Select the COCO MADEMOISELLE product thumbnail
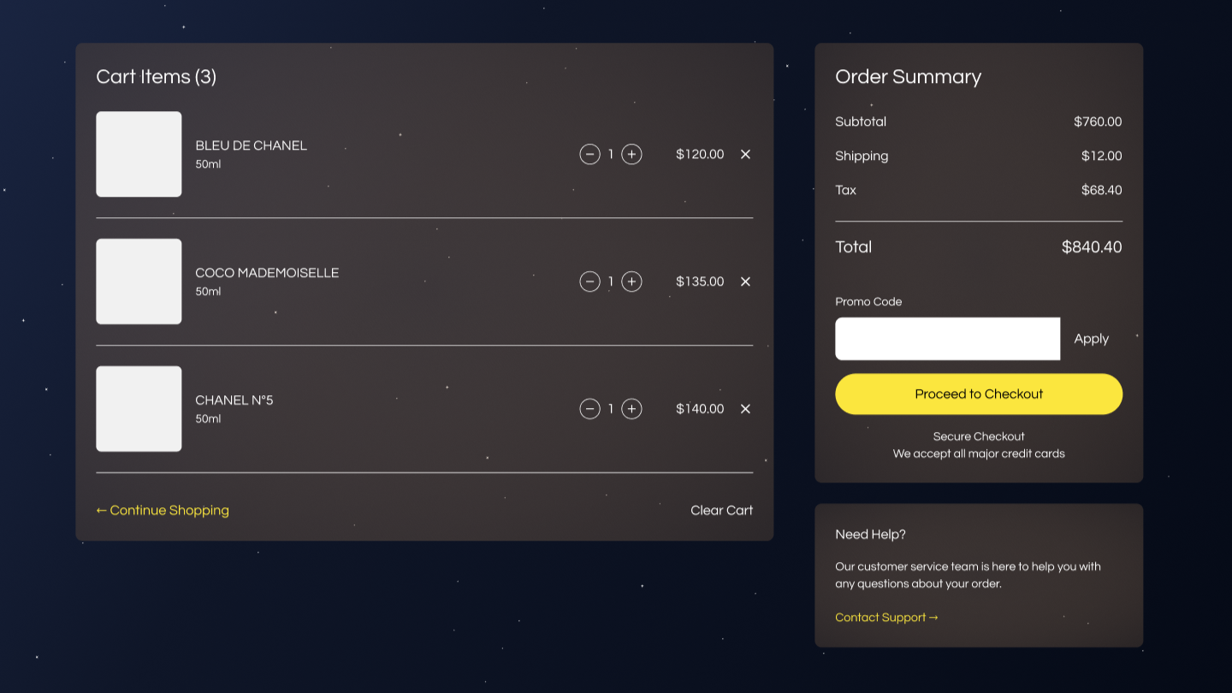The image size is (1232, 693). (x=139, y=281)
